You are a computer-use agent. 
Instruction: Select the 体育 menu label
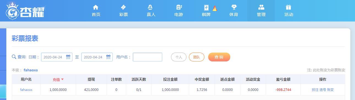coord(234,15)
